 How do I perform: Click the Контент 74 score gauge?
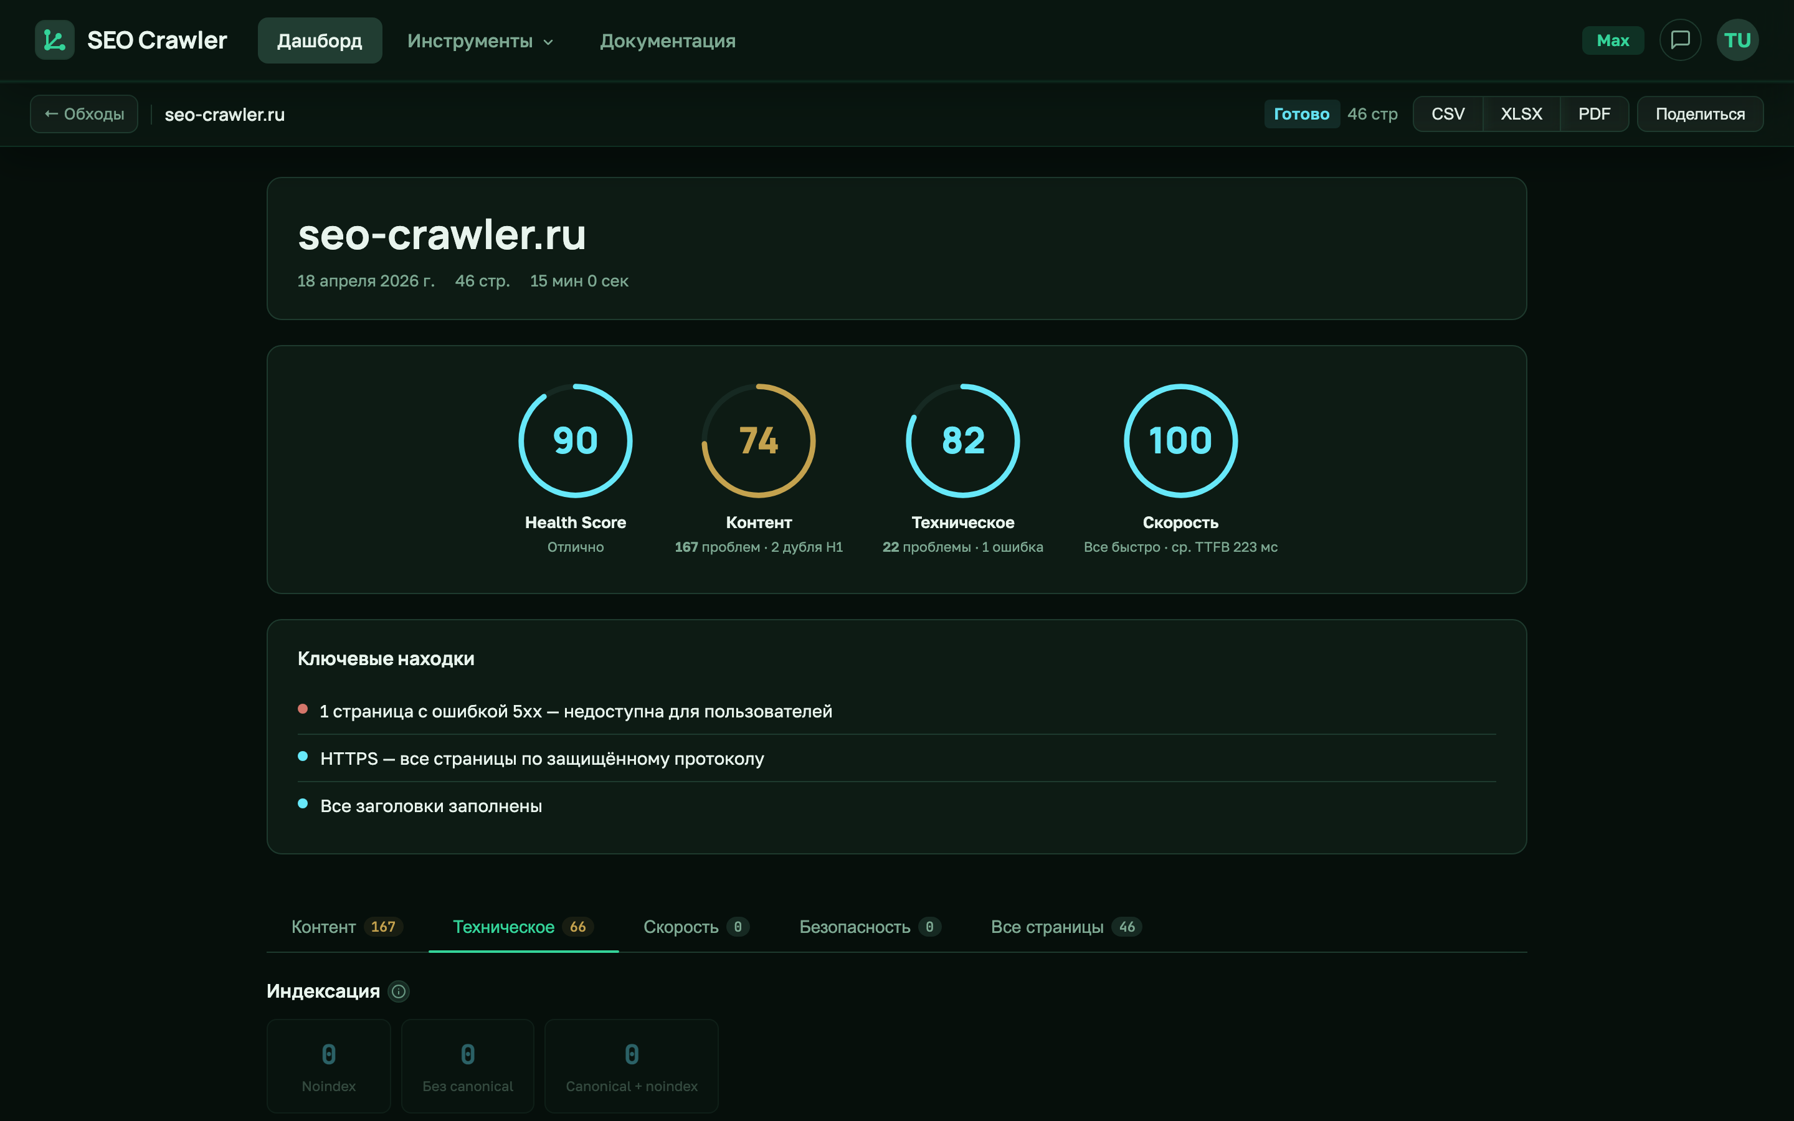758,440
